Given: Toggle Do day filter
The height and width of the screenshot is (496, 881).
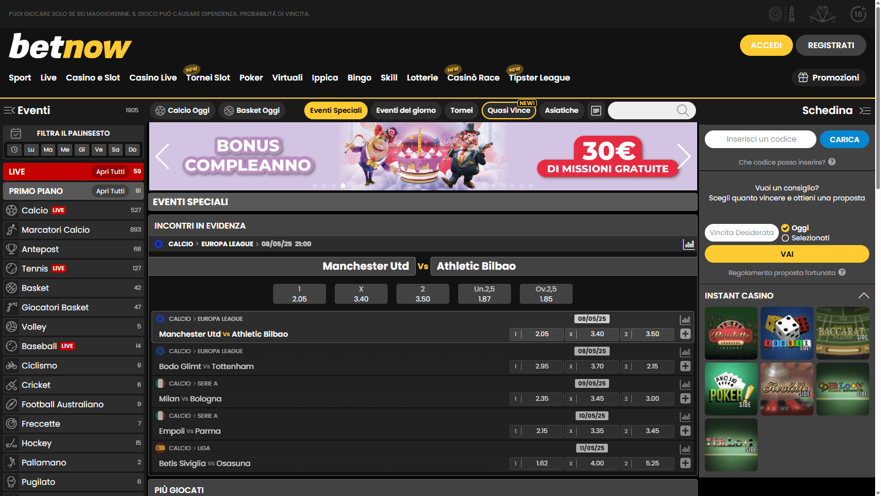Looking at the screenshot, I should 133,150.
